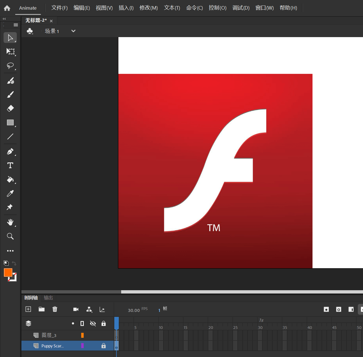Select the Classic Brush tool
The width and height of the screenshot is (363, 357).
tap(10, 95)
